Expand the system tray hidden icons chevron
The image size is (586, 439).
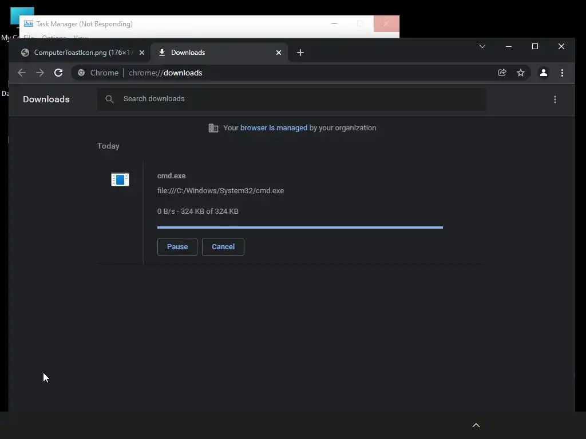(476, 425)
